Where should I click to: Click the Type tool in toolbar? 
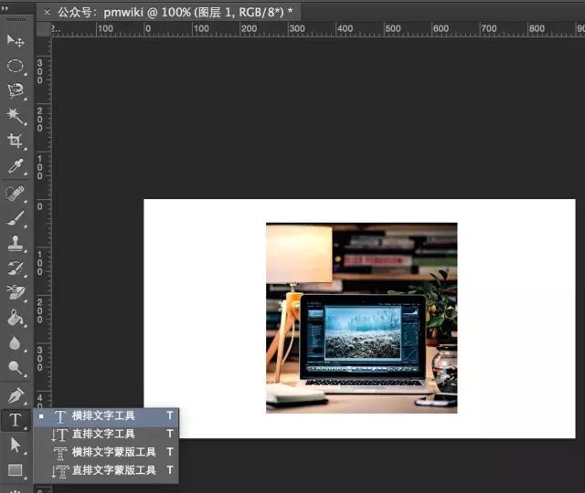click(16, 420)
